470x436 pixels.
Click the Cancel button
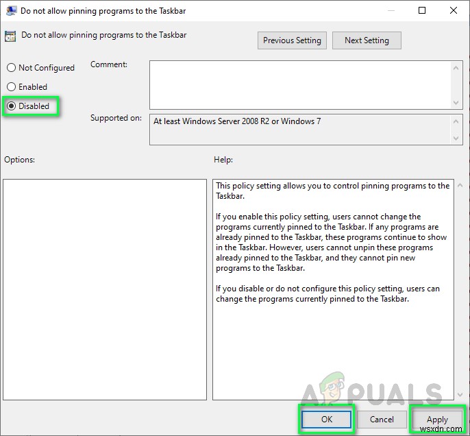pyautogui.click(x=382, y=419)
